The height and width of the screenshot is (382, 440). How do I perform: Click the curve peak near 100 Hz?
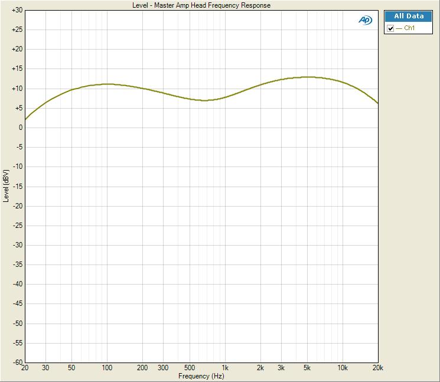(x=107, y=84)
